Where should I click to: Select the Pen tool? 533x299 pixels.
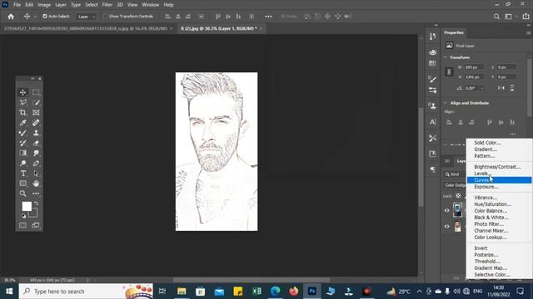click(x=36, y=164)
